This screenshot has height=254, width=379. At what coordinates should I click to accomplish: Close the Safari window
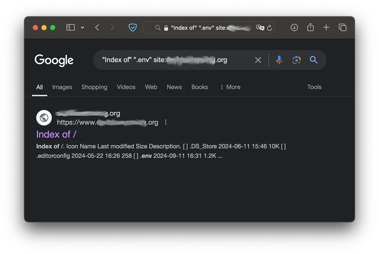35,28
